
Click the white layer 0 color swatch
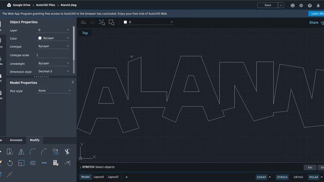pyautogui.click(x=125, y=22)
